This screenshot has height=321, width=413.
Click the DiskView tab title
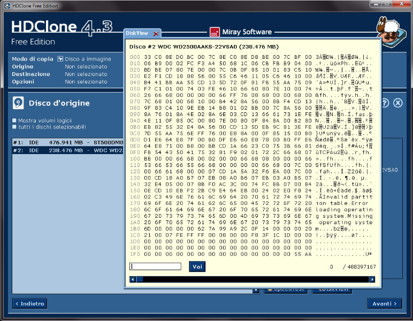[137, 33]
